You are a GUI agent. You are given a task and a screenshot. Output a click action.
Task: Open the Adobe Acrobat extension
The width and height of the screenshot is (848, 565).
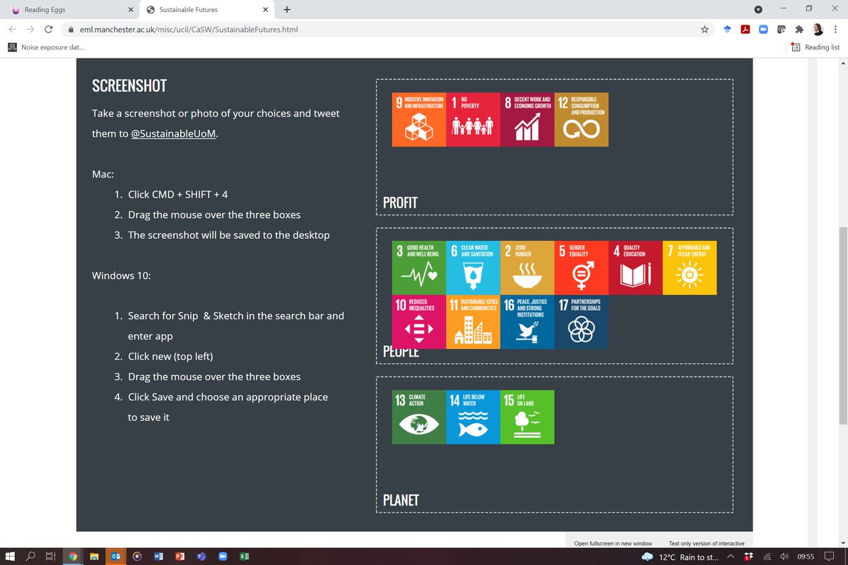745,30
